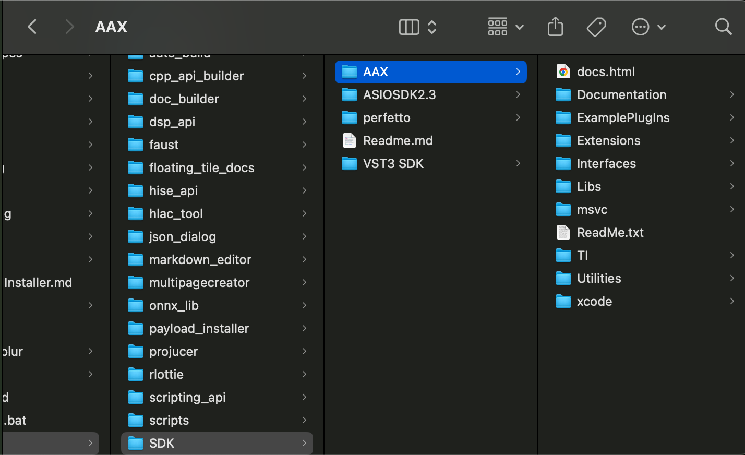Select the ExamplePlugIns folder name
Screen dimensions: 745x455
point(623,118)
